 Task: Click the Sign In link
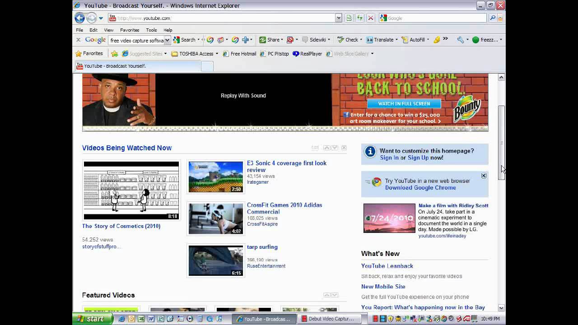pos(389,158)
